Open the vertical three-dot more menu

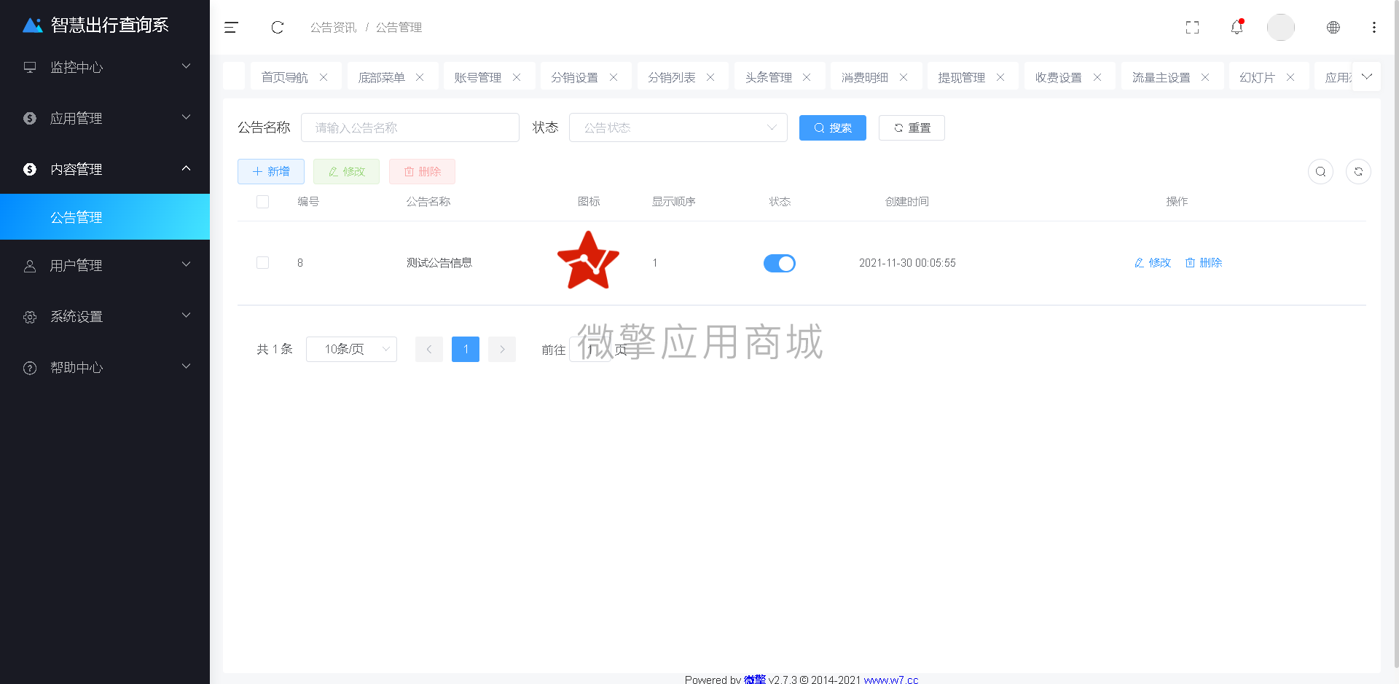pyautogui.click(x=1374, y=28)
